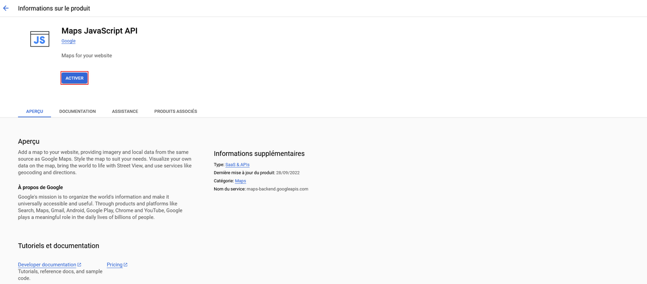Open the Developer documentation link
This screenshot has width=647, height=284.
pyautogui.click(x=47, y=265)
